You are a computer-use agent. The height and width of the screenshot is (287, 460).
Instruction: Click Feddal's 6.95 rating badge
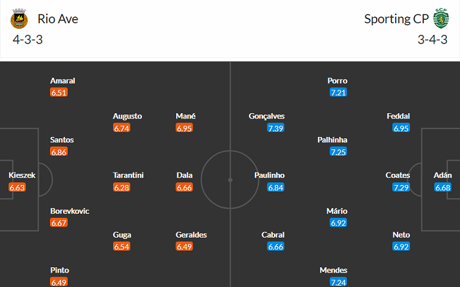(402, 128)
